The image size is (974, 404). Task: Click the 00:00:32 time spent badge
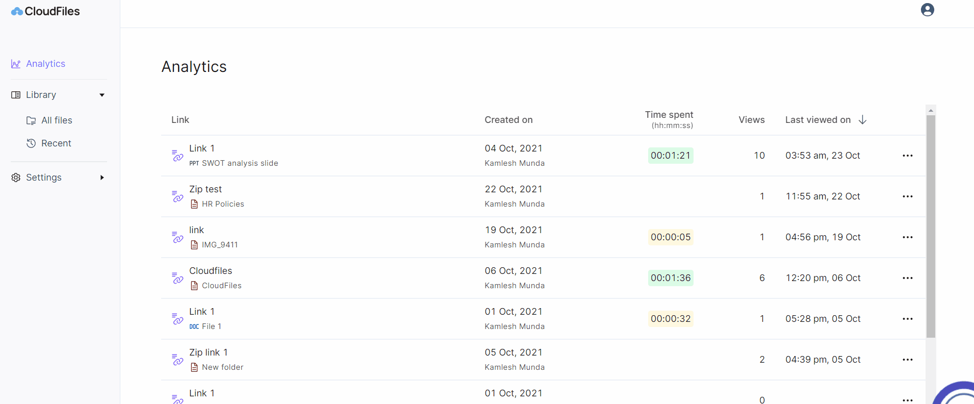(671, 319)
